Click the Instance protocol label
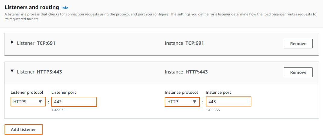The height and width of the screenshot is (137, 323). click(181, 92)
